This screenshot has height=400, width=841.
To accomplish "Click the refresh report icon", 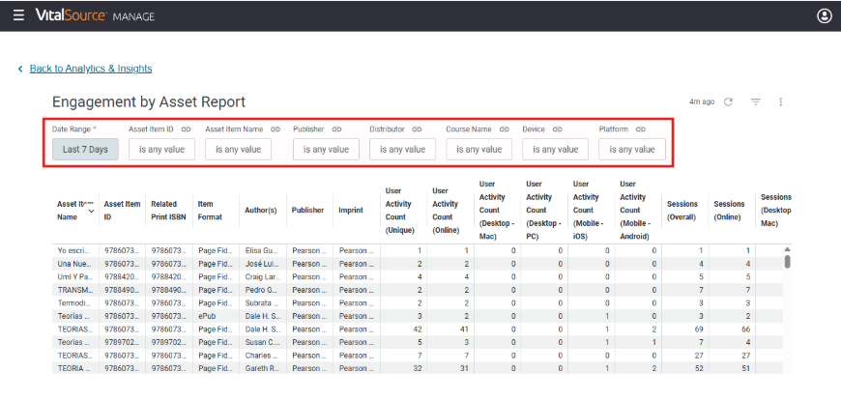I will click(x=728, y=101).
